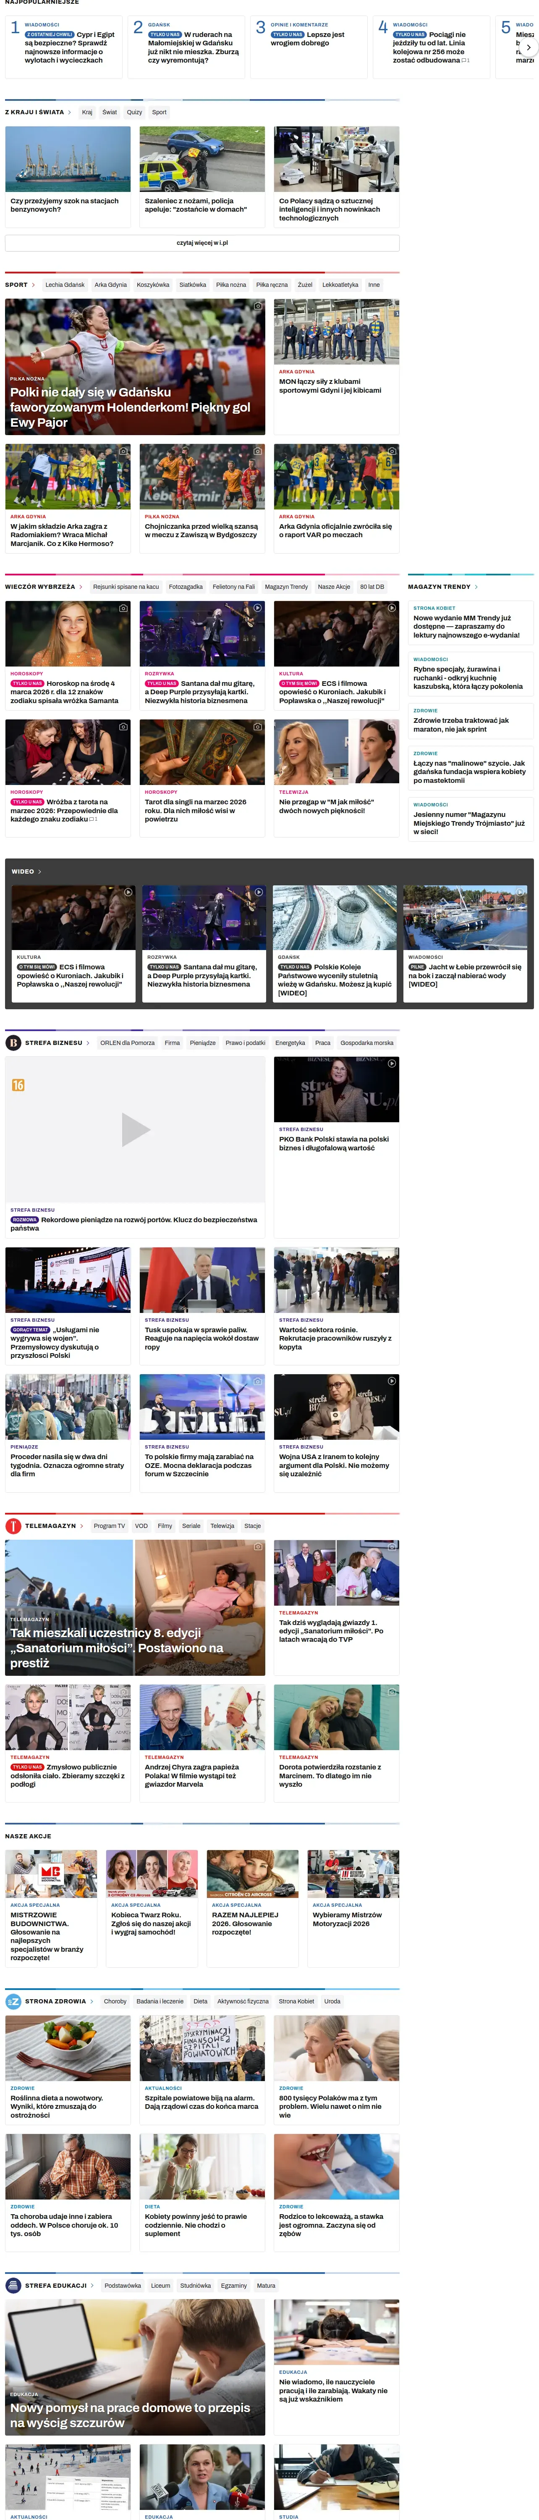This screenshot has height=2520, width=539.
Task: Open 'Rybne specjały, żurawina i ruchanki' article
Action: 468,678
